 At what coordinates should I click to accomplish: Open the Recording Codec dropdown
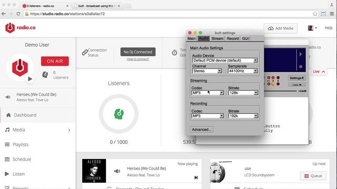207,116
